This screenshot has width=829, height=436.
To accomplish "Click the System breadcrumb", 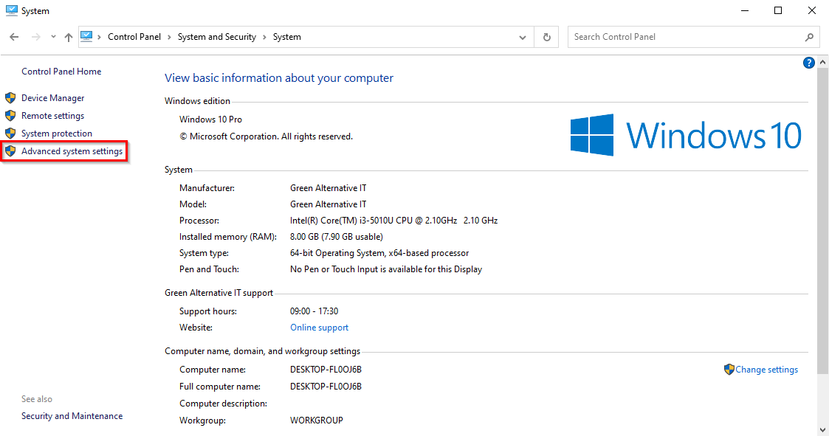I will [x=287, y=37].
